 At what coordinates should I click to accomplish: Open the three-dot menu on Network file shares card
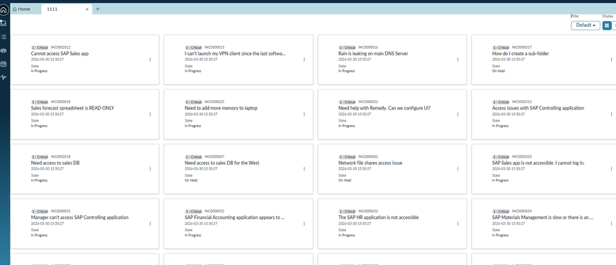[x=457, y=169]
